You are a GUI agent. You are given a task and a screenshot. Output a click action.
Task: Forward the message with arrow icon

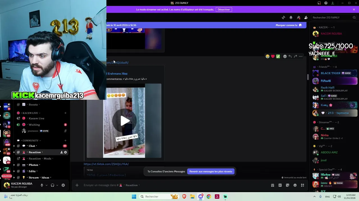point(295,56)
